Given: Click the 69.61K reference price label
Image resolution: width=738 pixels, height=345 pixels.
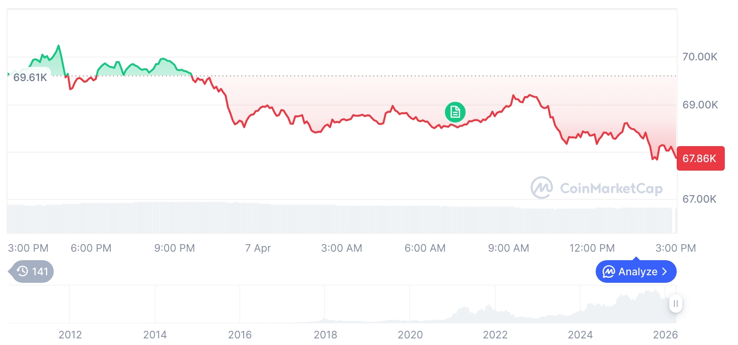Looking at the screenshot, I should (30, 77).
